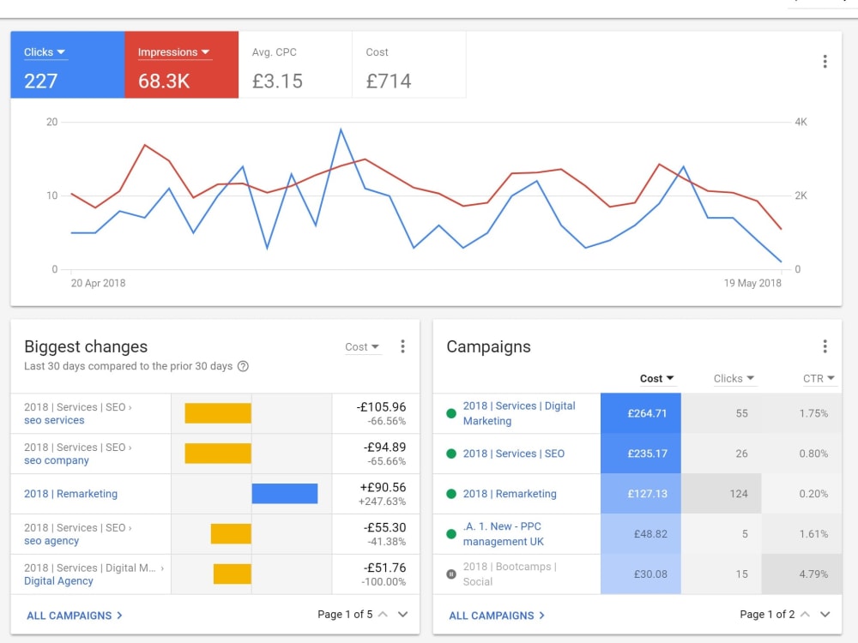Click green status dot for PPC management UK

[451, 533]
